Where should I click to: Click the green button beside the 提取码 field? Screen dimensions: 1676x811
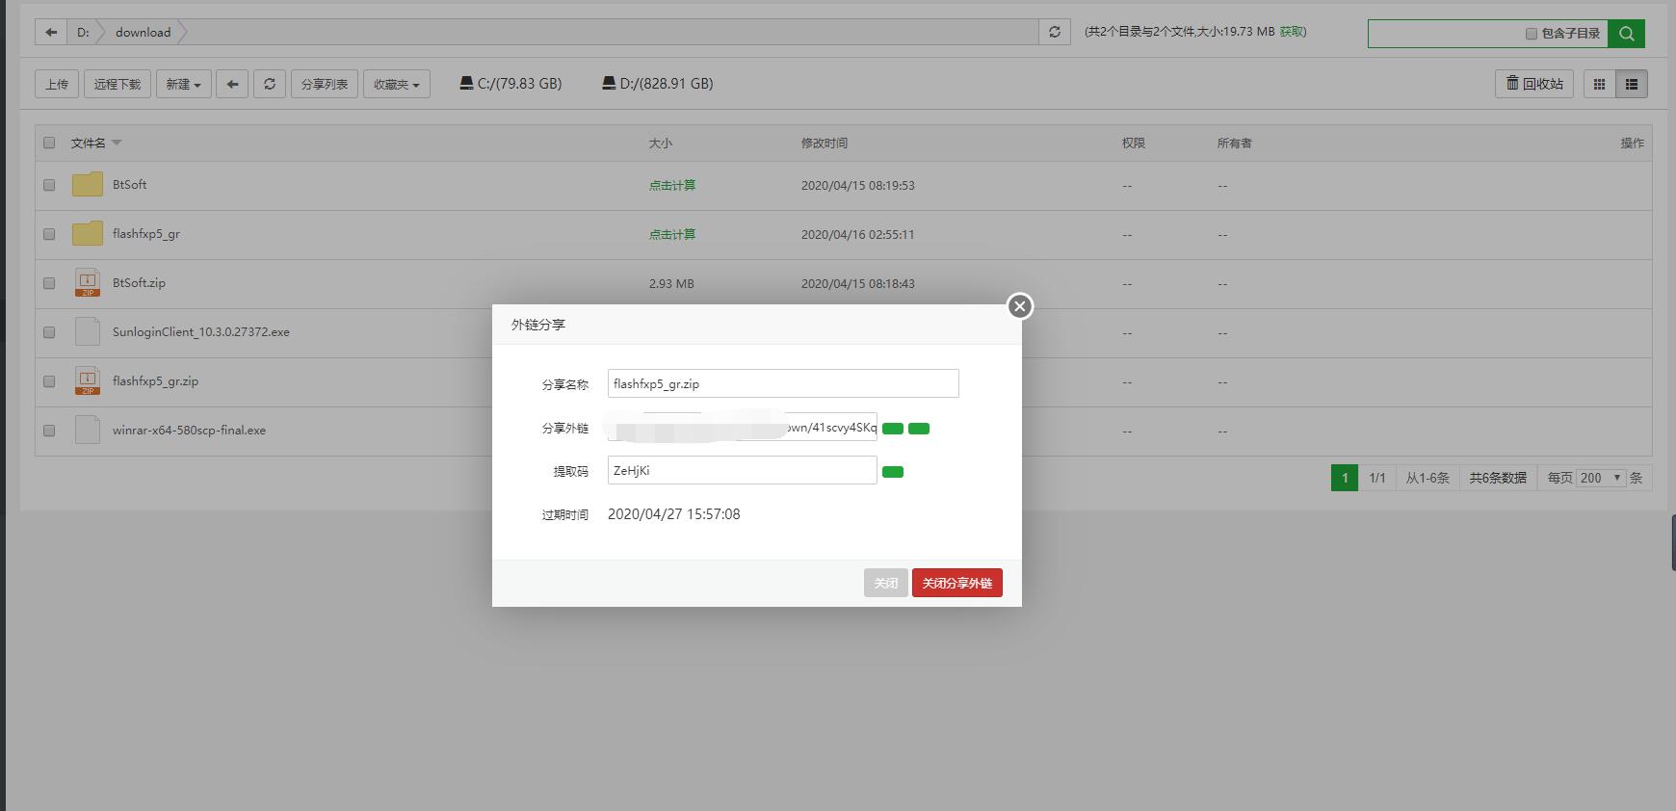893,472
